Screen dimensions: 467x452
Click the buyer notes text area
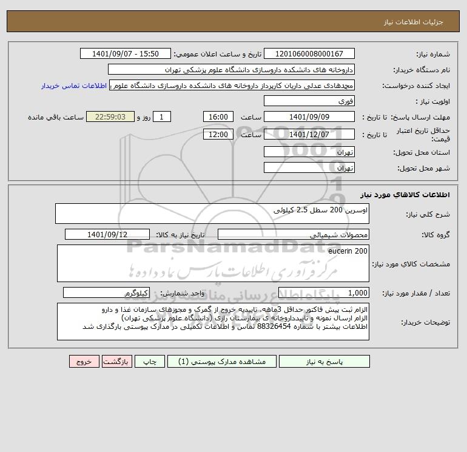pyautogui.click(x=213, y=322)
